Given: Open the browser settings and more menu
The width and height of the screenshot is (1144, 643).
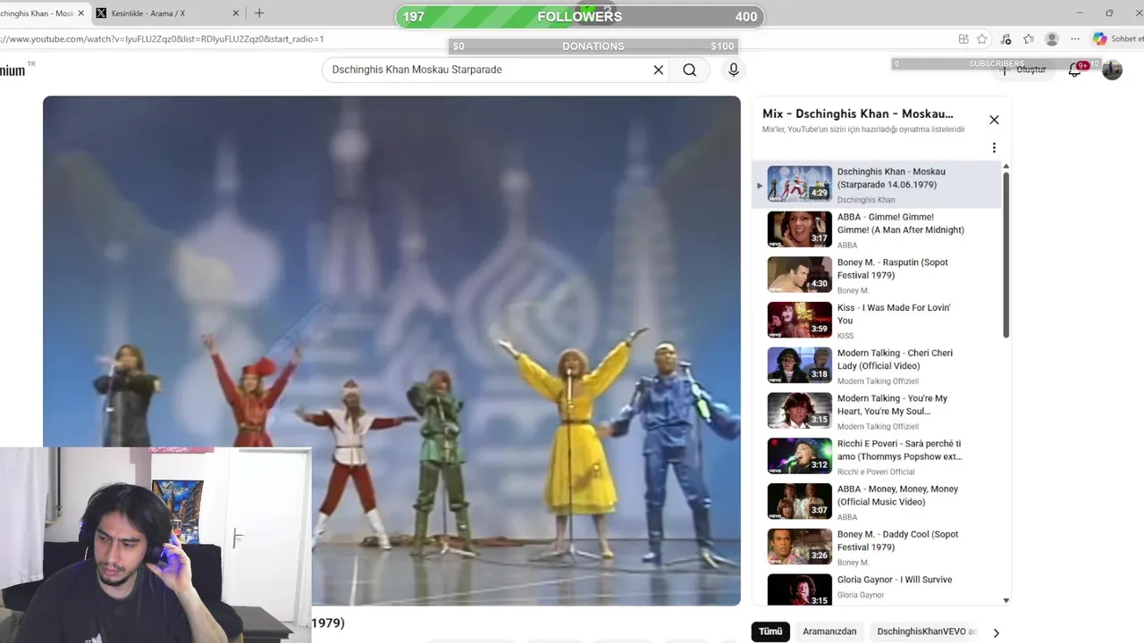Looking at the screenshot, I should coord(1075,39).
